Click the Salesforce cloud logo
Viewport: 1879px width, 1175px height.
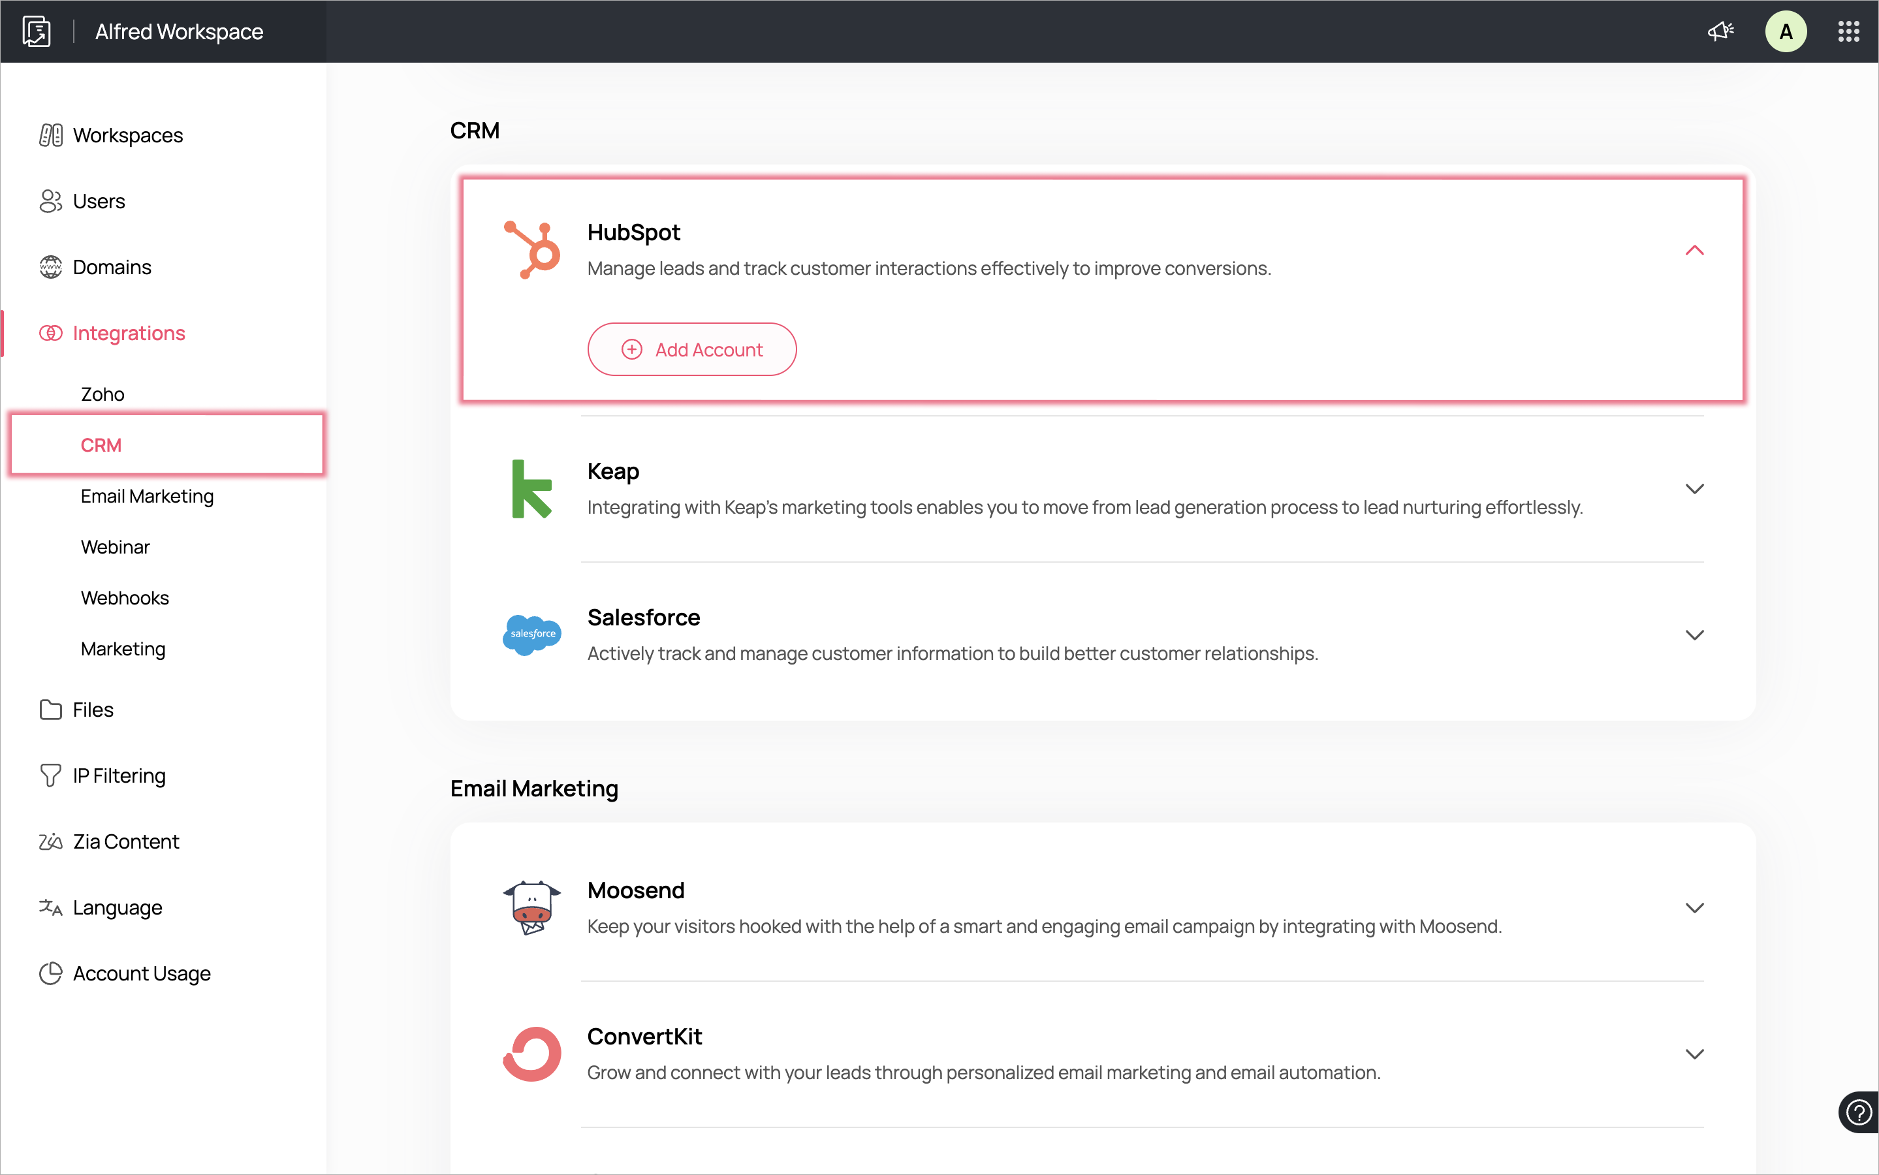tap(532, 634)
